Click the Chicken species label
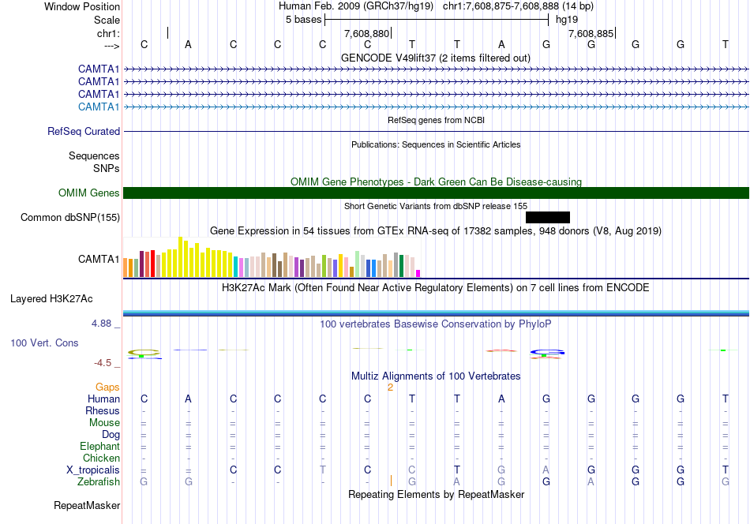 [x=101, y=458]
